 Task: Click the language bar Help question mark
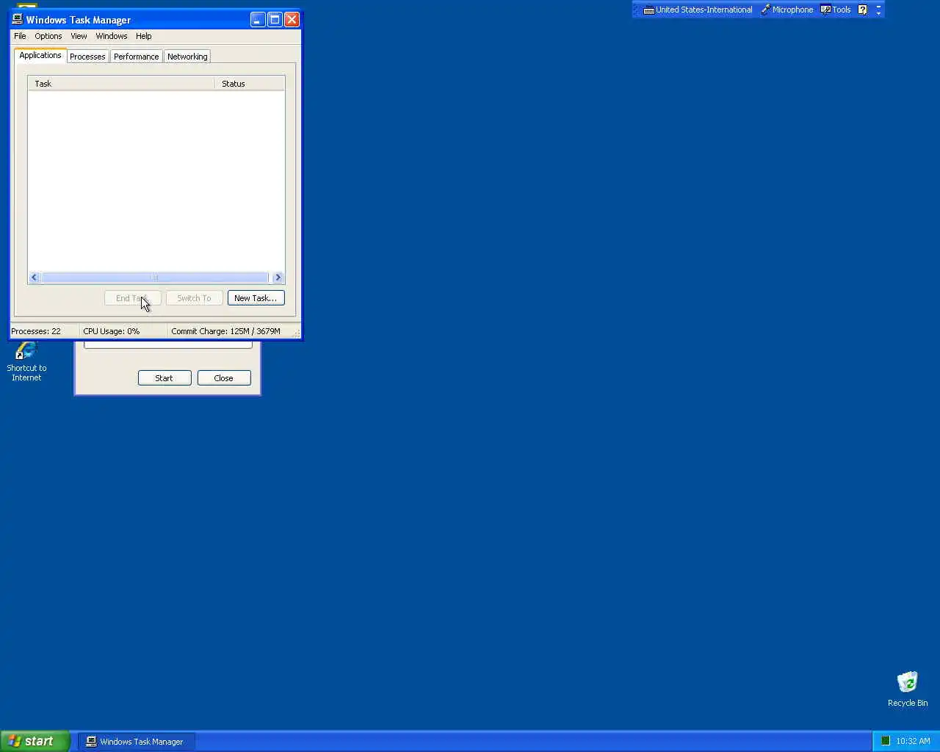(863, 10)
